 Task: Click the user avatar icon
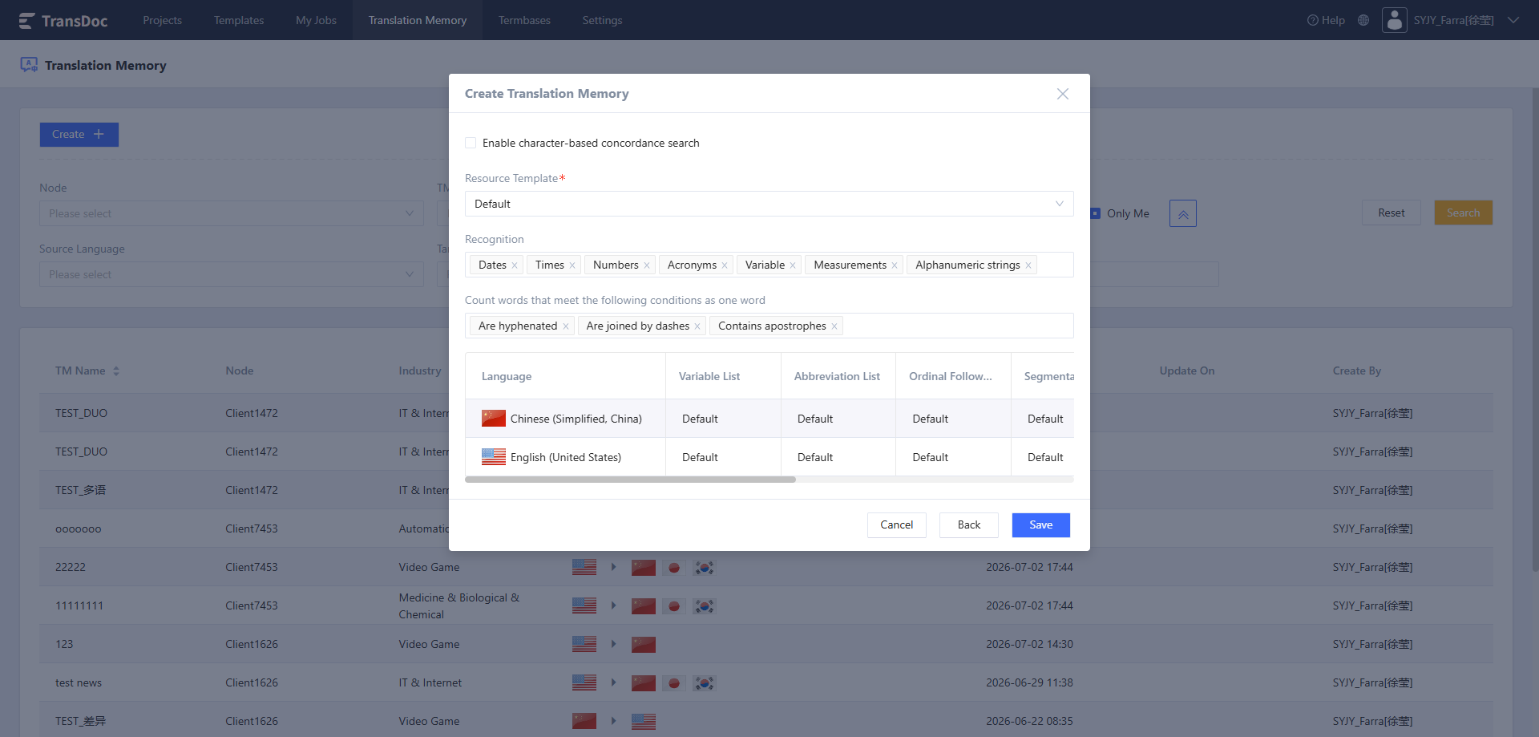pyautogui.click(x=1395, y=20)
